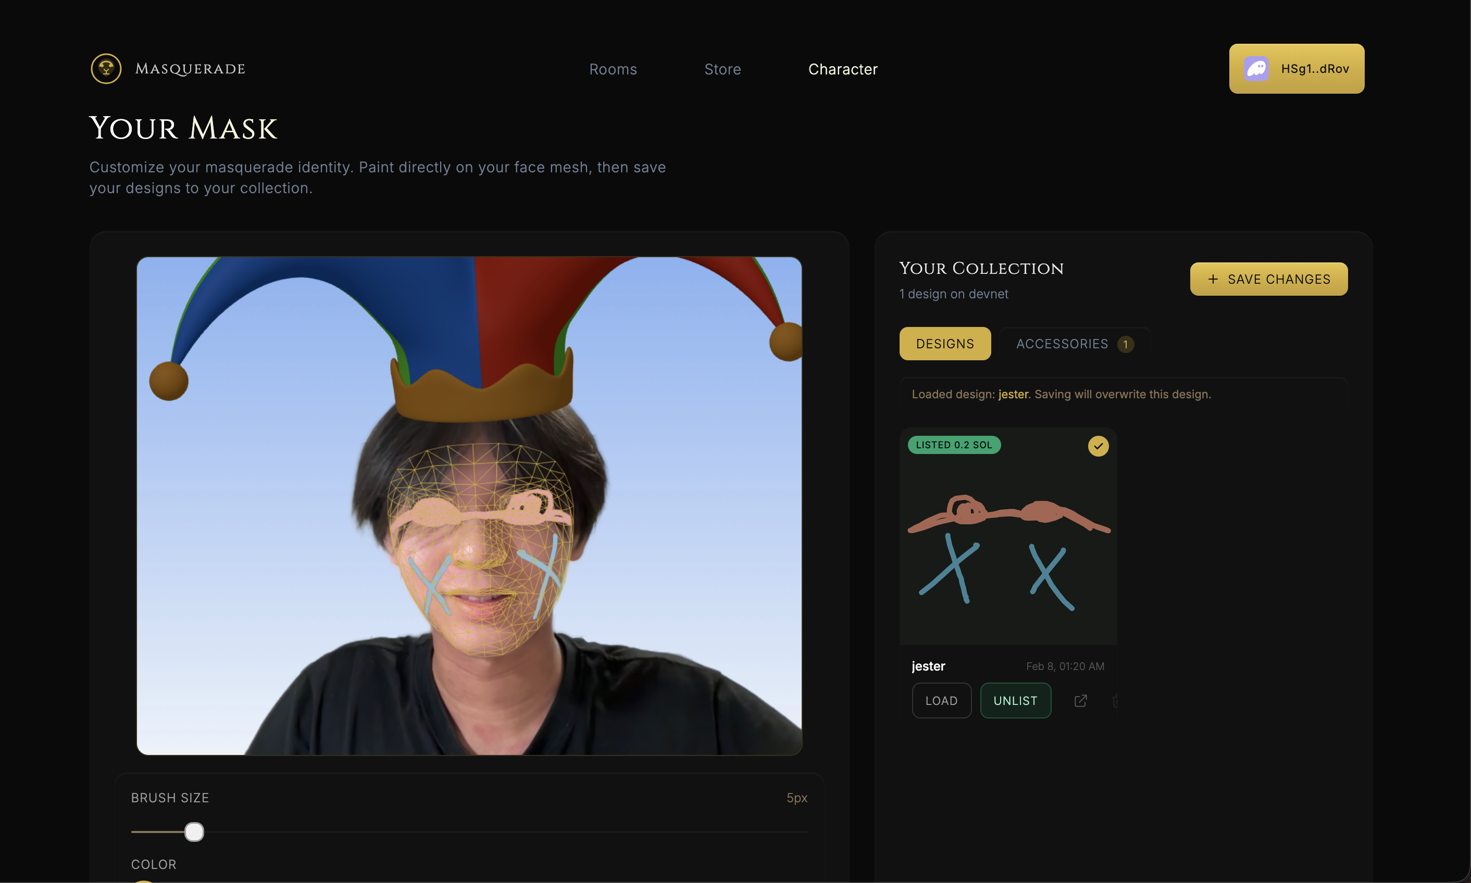Click the partially visible trash delete icon
1471x883 pixels.
click(x=1114, y=701)
